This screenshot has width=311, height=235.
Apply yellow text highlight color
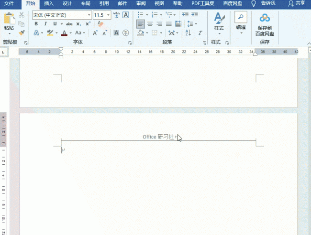tap(50, 33)
